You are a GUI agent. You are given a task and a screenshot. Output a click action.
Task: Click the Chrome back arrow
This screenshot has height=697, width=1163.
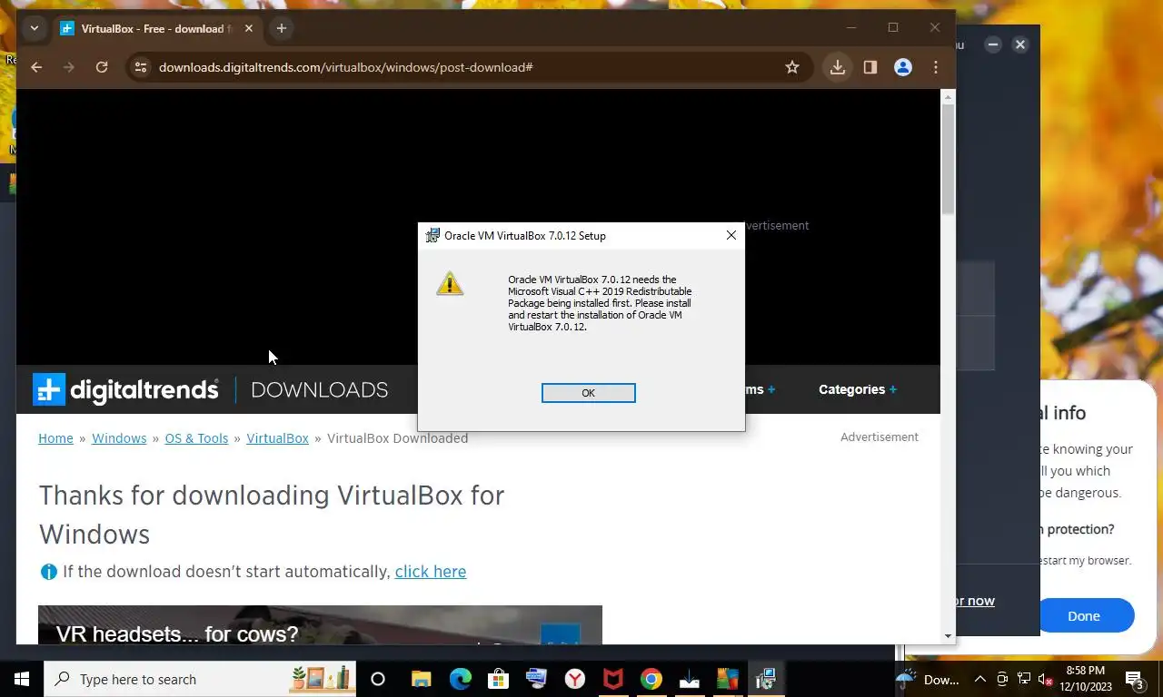pyautogui.click(x=36, y=67)
